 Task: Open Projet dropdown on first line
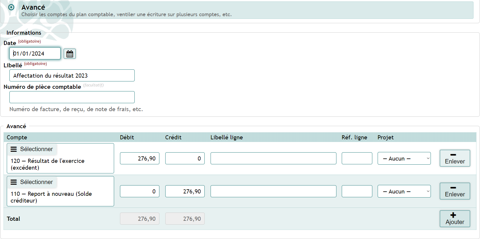[x=404, y=158]
